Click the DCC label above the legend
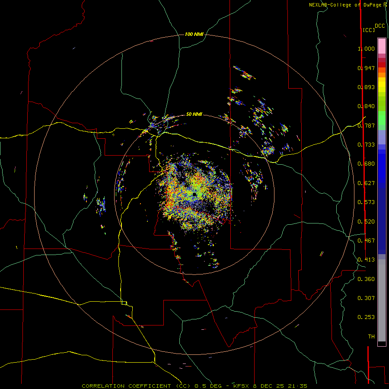This screenshot has width=389, height=389. pyautogui.click(x=379, y=26)
